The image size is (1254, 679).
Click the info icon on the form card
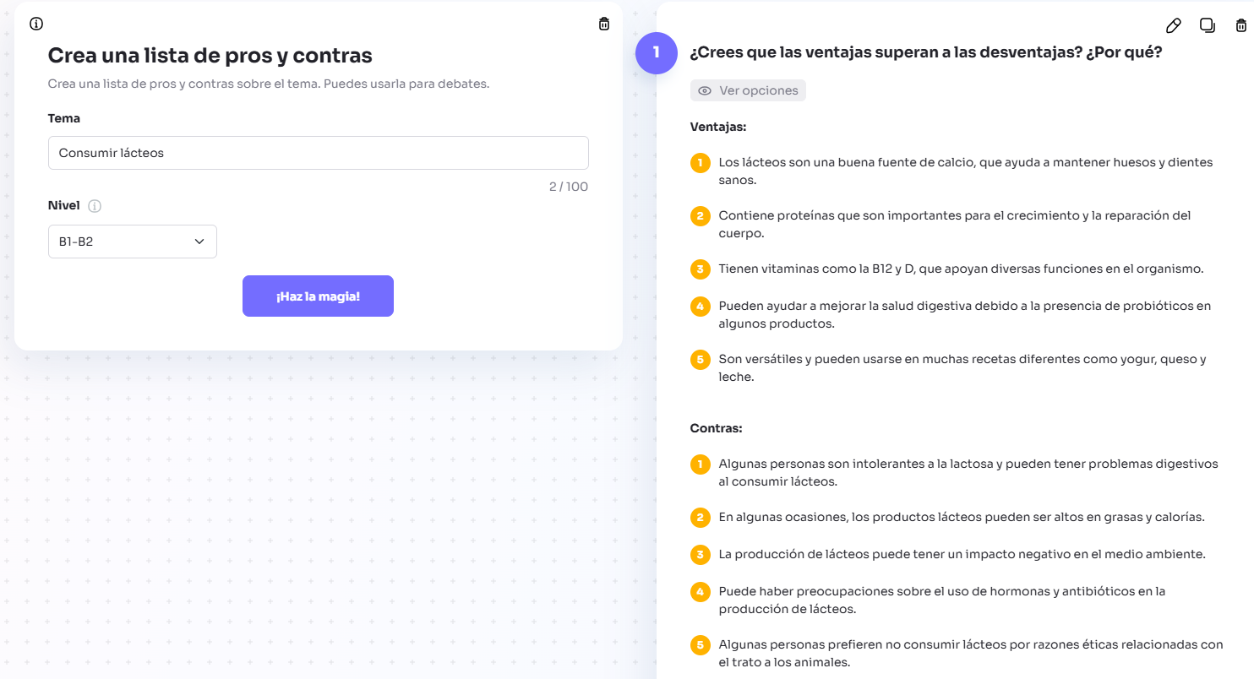(x=36, y=24)
